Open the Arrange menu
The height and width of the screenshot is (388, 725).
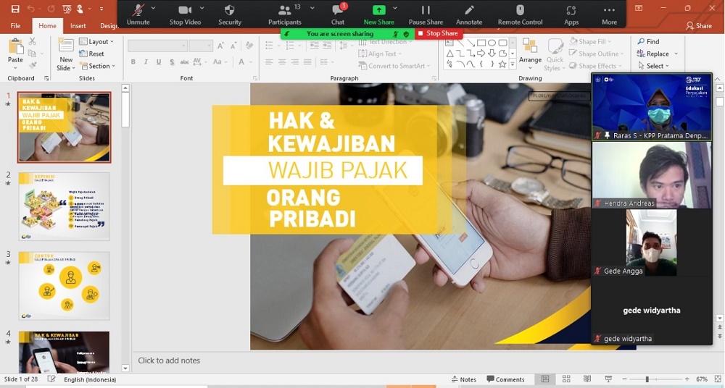[x=530, y=54]
